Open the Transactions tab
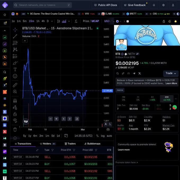180x180 pixels. tap(23, 144)
